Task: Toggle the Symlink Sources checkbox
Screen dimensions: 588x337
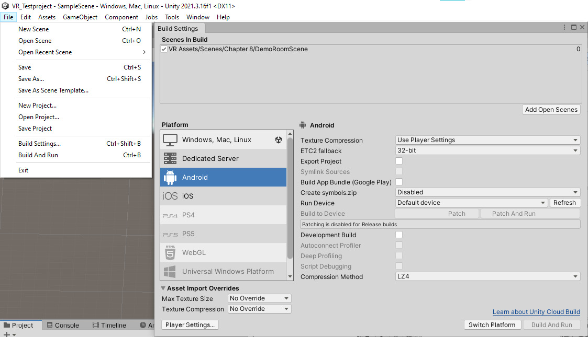Action: (x=399, y=172)
